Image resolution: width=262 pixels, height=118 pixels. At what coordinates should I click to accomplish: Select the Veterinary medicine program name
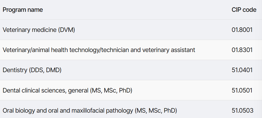pos(39,30)
